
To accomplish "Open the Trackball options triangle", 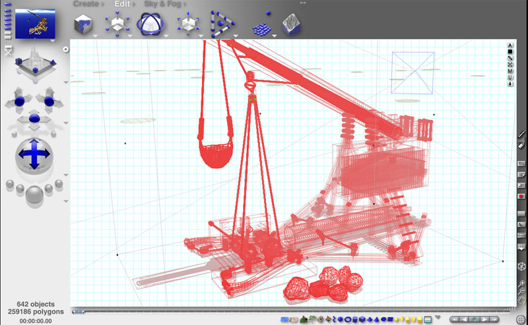I will click(66, 175).
